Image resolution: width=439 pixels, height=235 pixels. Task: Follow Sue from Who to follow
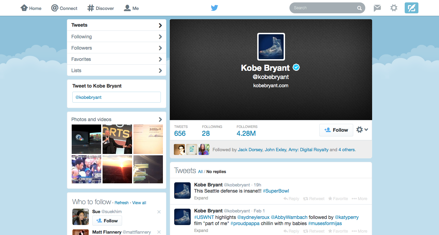pyautogui.click(x=107, y=221)
